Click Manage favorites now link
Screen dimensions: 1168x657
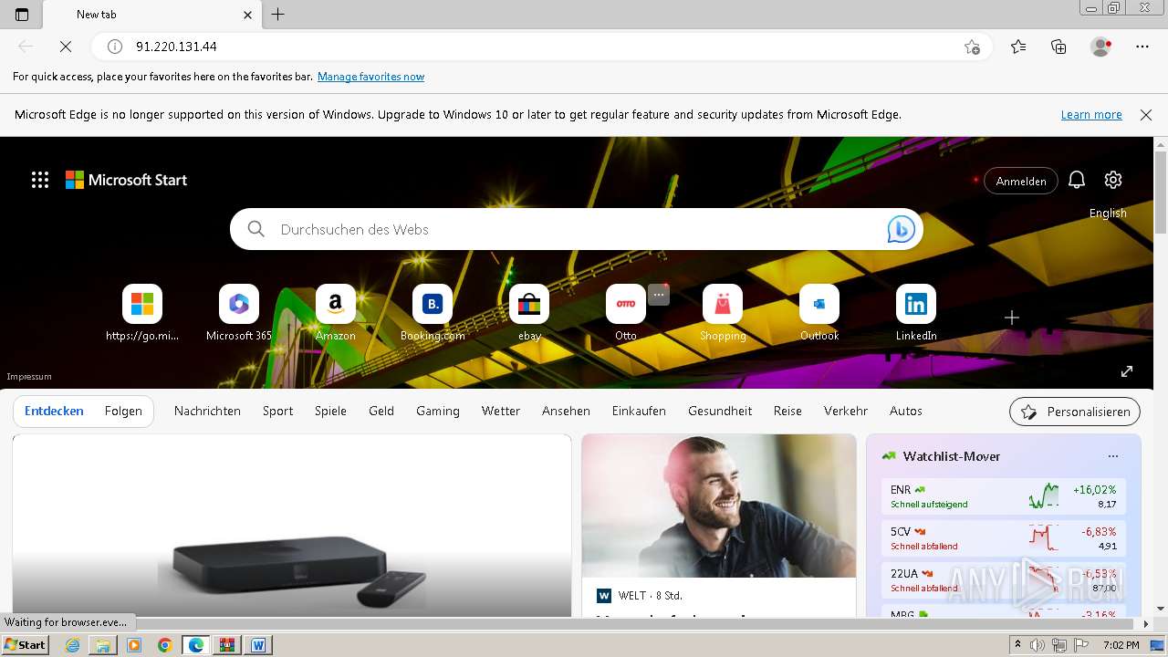[x=370, y=77]
